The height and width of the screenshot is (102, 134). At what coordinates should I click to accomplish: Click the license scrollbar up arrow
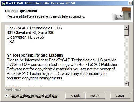point(127,28)
